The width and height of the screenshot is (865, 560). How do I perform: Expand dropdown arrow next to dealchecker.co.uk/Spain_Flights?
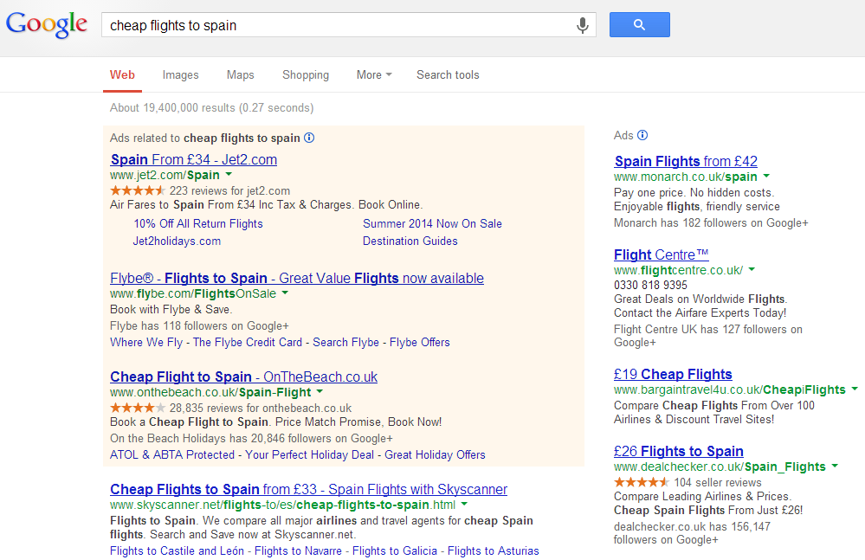coord(835,467)
